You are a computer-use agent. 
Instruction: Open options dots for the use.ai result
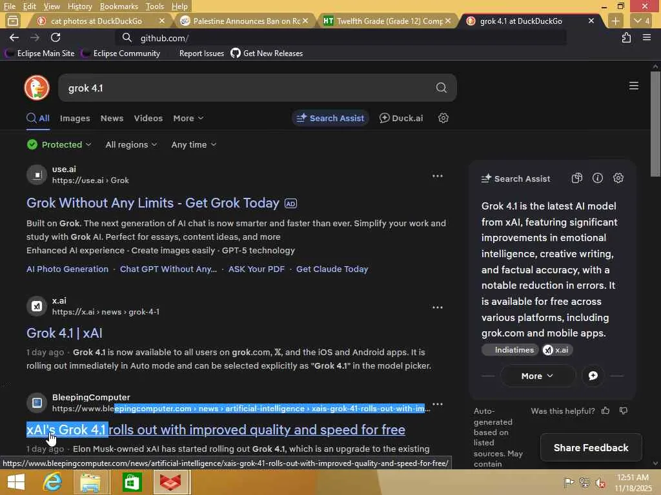[x=437, y=176]
